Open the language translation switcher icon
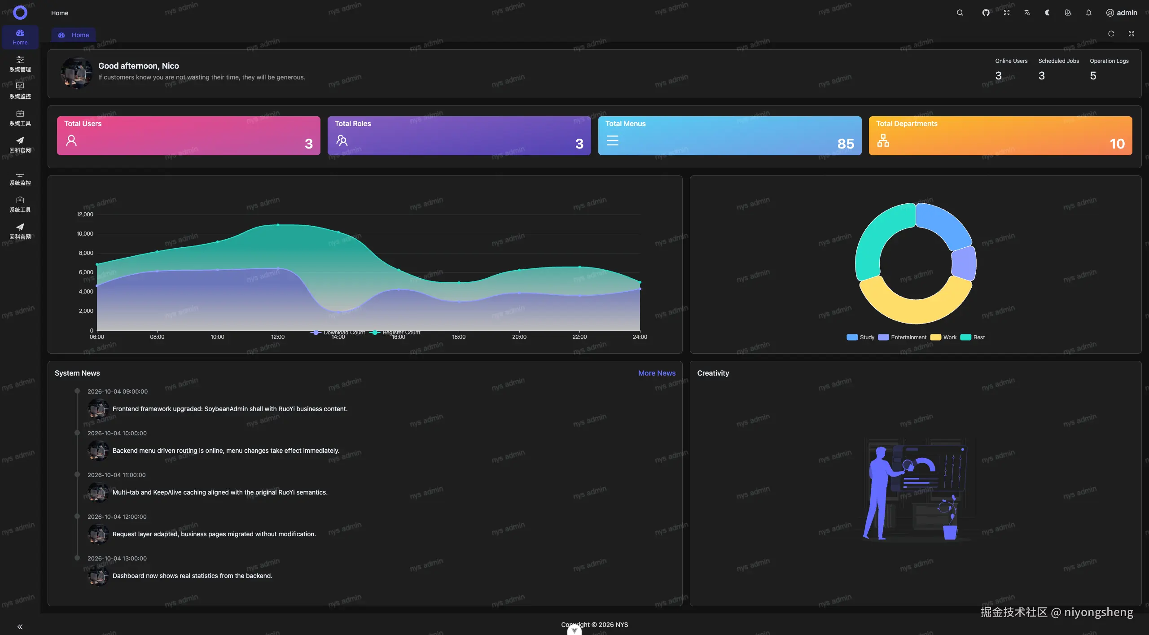The width and height of the screenshot is (1149, 635). pos(1027,13)
